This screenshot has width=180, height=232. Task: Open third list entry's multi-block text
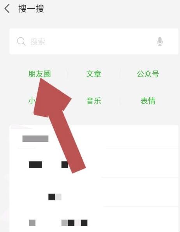click(x=74, y=223)
